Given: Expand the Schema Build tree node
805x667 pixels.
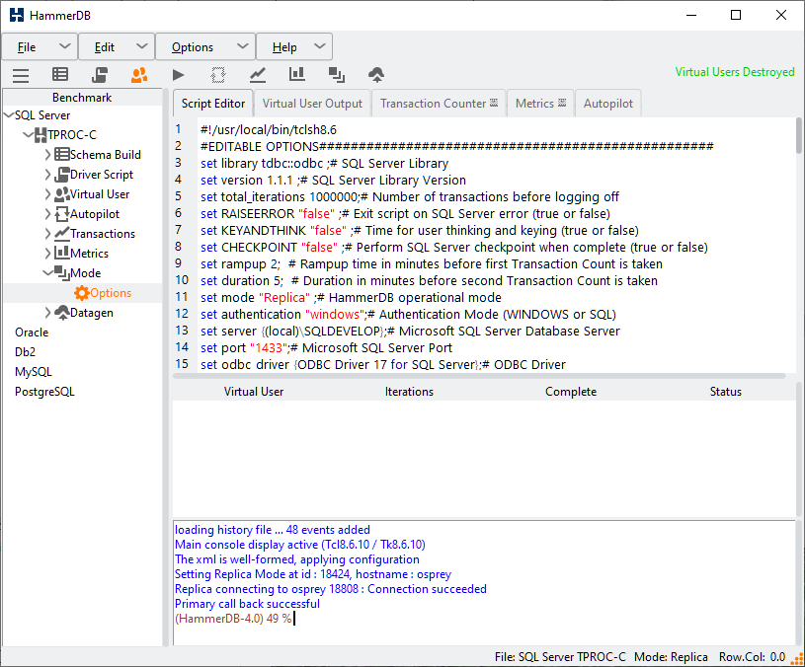Looking at the screenshot, I should [48, 155].
